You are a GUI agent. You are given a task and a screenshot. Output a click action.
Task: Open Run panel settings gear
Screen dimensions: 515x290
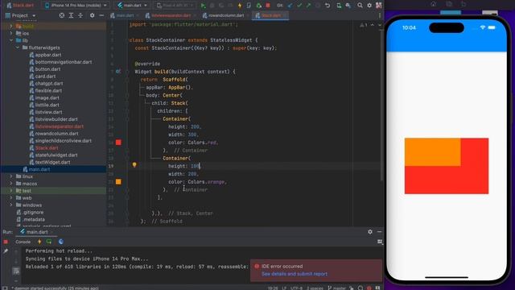370,232
